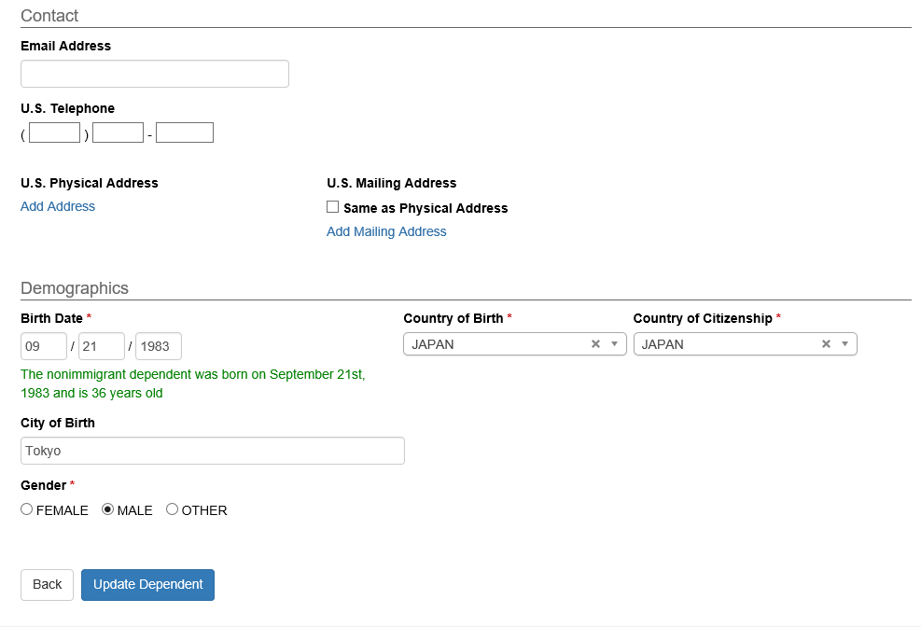Go back using the Back button
The width and height of the screenshot is (921, 627).
(x=47, y=585)
